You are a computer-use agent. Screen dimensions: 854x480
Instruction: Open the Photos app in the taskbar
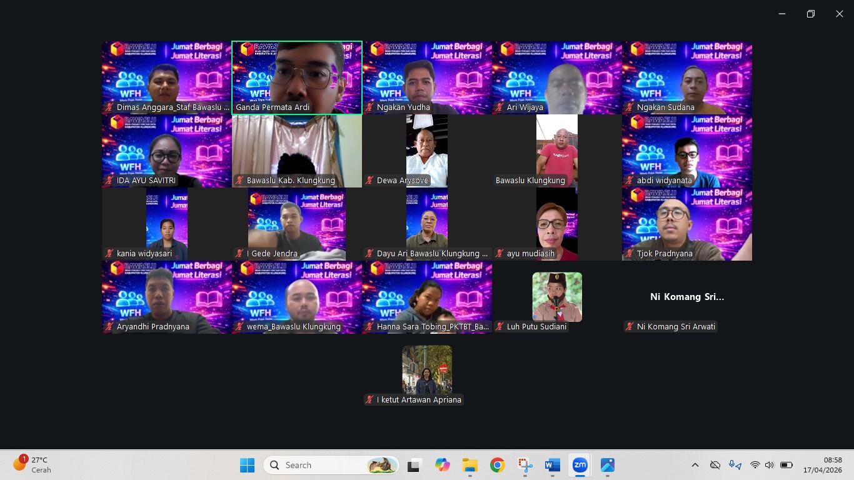[608, 465]
